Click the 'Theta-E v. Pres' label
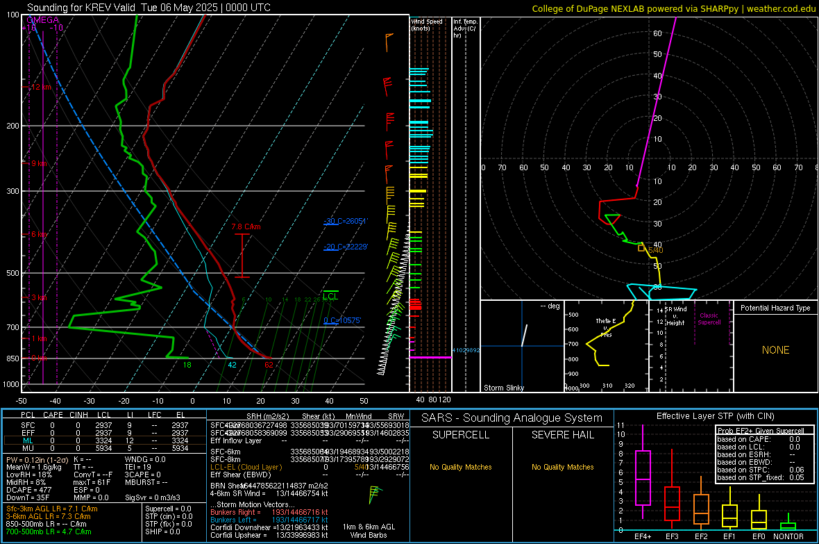This screenshot has height=544, width=819. point(606,327)
